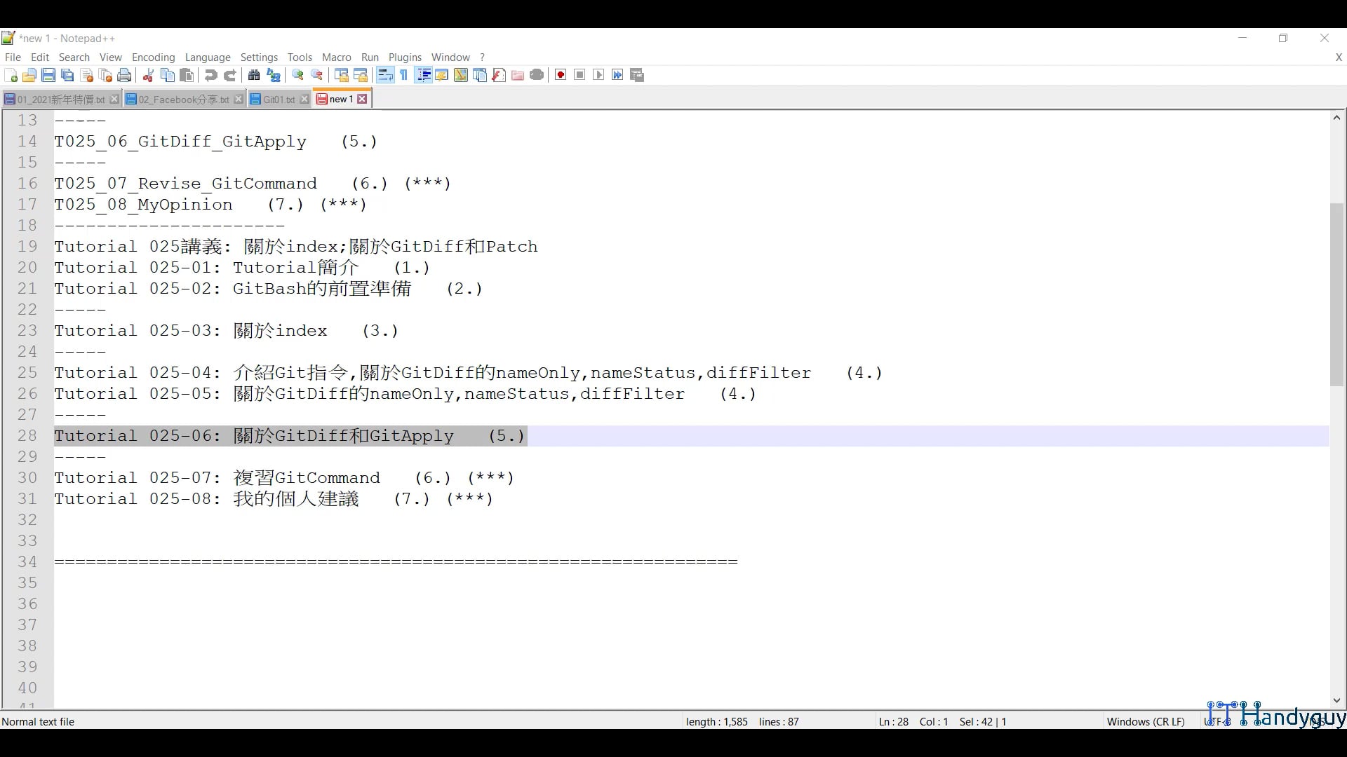Viewport: 1347px width, 757px height.
Task: Click line 28 in the line number margin
Action: coord(27,436)
